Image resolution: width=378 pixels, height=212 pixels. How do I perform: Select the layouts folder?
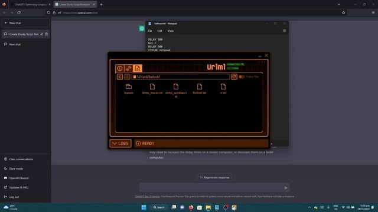[129, 89]
